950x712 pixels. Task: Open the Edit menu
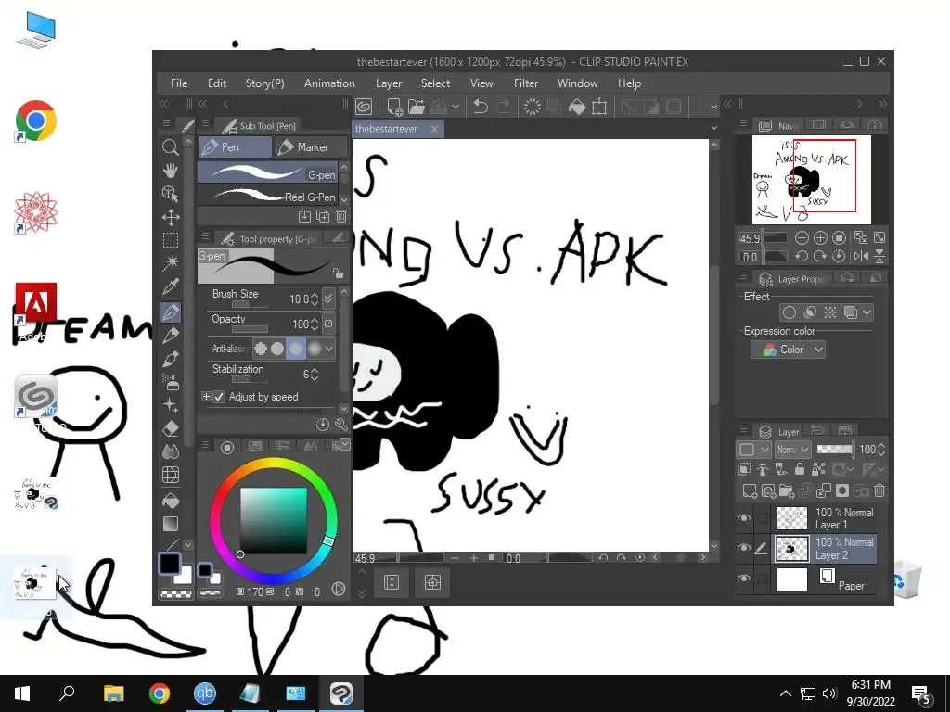[x=217, y=83]
